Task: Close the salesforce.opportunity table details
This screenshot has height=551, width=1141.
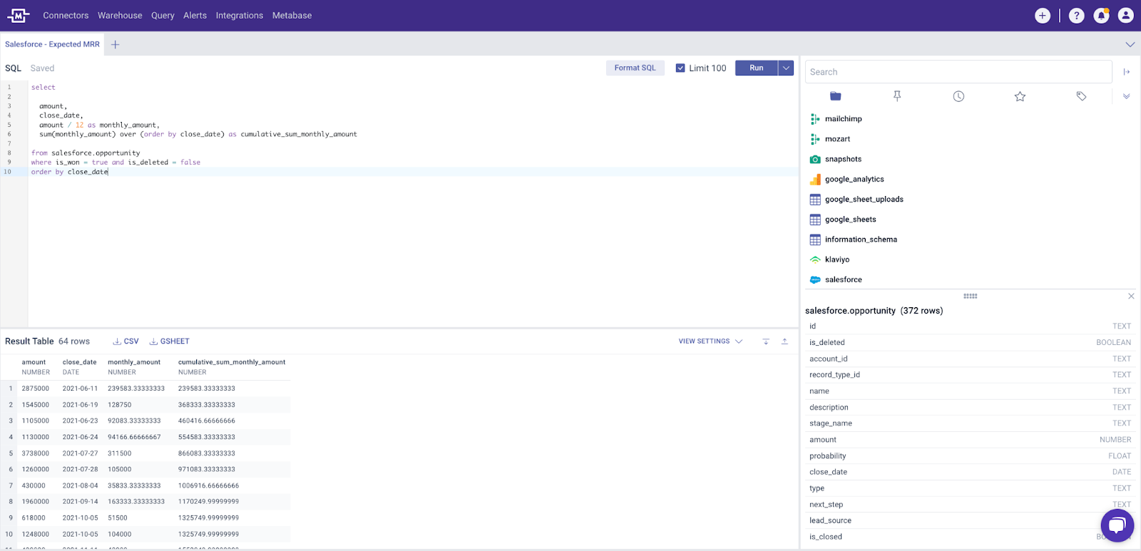Action: coord(1131,296)
